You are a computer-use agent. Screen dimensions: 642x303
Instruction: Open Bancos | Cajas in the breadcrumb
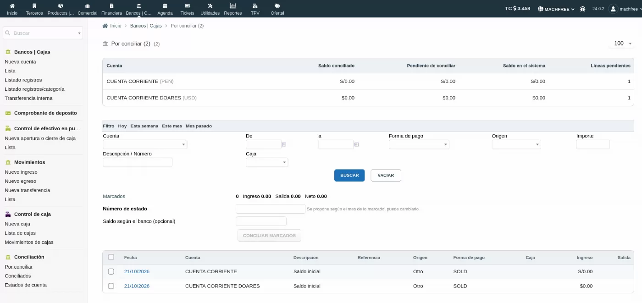coord(146,26)
